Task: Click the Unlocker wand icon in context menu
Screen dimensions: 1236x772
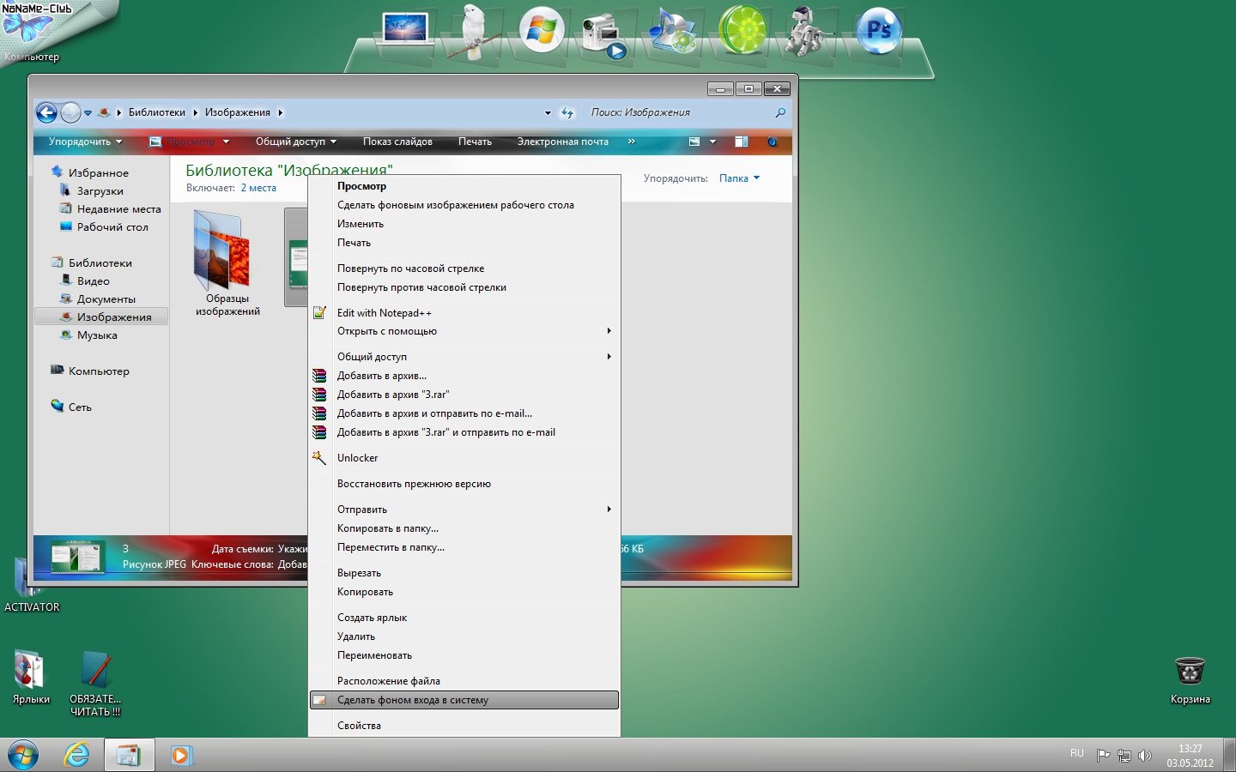Action: tap(319, 458)
